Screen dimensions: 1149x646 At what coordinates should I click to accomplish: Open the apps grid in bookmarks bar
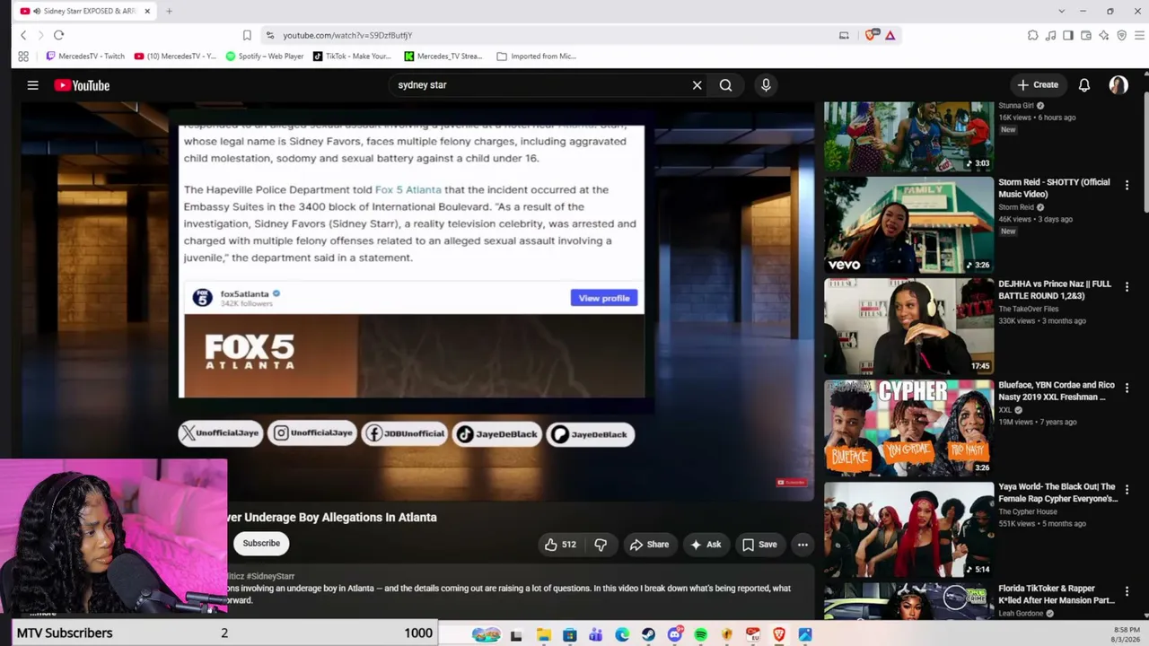click(x=23, y=56)
